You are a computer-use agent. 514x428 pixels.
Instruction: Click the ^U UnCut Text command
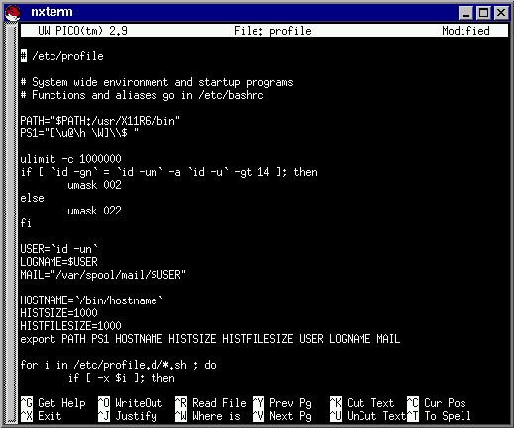pyautogui.click(x=367, y=416)
